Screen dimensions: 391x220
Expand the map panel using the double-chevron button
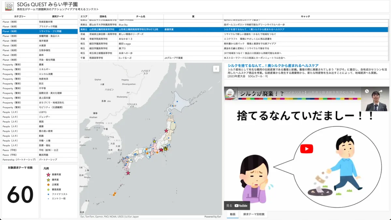(x=216, y=69)
